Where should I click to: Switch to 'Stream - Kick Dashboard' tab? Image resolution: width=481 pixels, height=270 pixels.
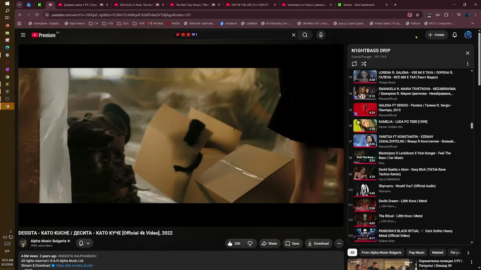363,5
